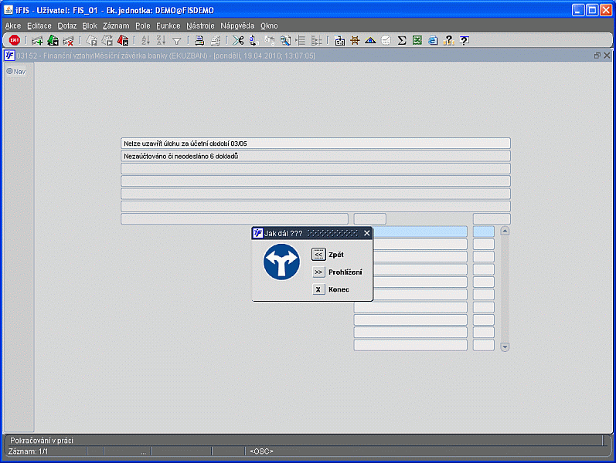Viewport: 616px width, 463px height.
Task: Click the Excel export icon
Action: tap(417, 40)
